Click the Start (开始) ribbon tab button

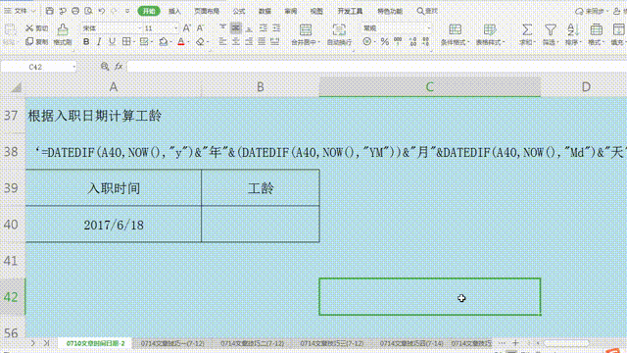pyautogui.click(x=149, y=11)
